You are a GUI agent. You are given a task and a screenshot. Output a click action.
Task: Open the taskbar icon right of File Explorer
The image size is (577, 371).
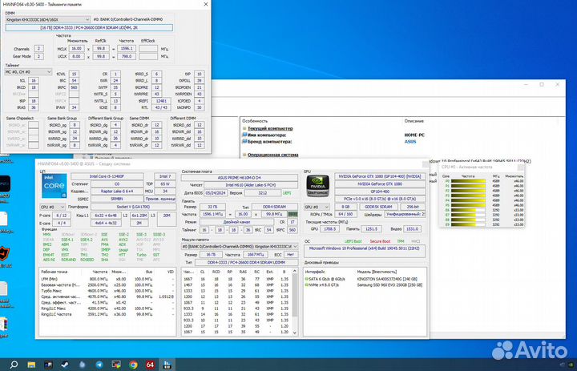(x=48, y=365)
